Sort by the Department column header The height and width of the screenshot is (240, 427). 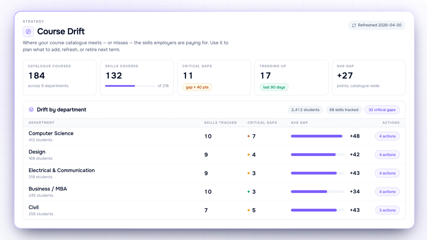point(42,123)
